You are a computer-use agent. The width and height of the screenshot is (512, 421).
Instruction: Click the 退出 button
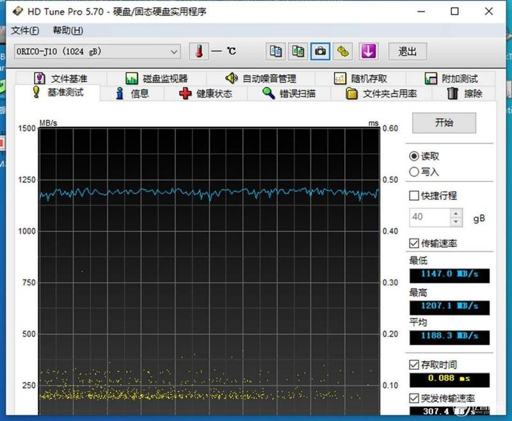point(408,51)
